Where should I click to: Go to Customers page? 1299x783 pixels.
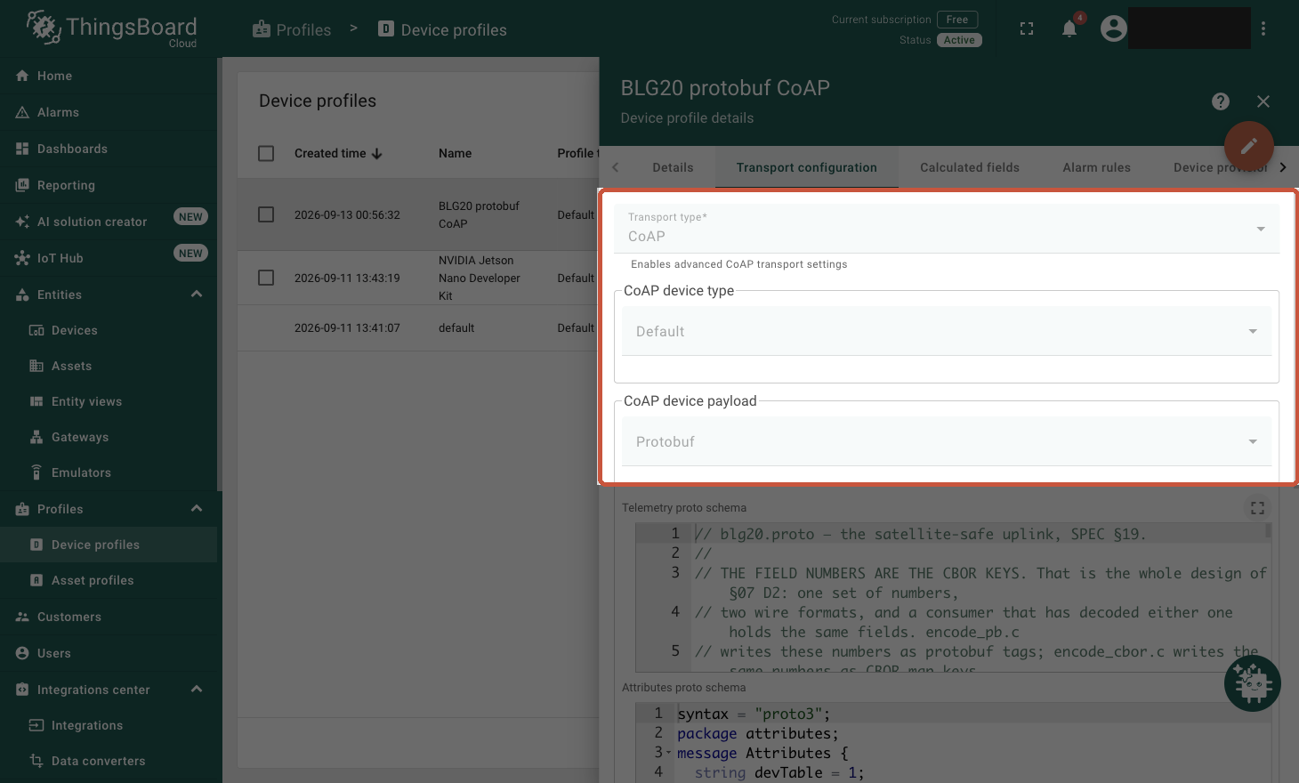coord(109,617)
